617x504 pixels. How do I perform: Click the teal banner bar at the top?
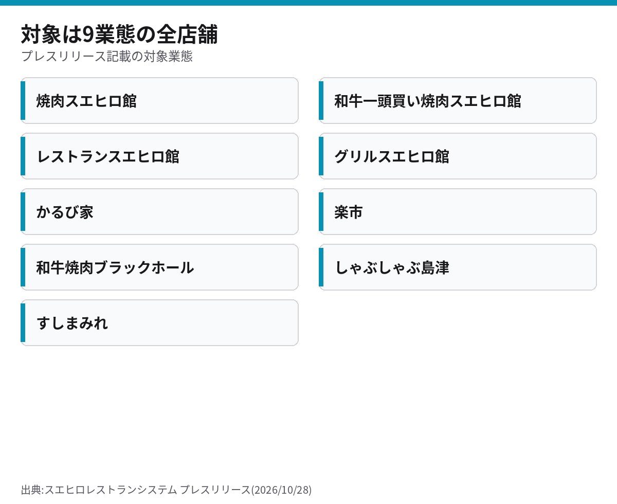[308, 3]
